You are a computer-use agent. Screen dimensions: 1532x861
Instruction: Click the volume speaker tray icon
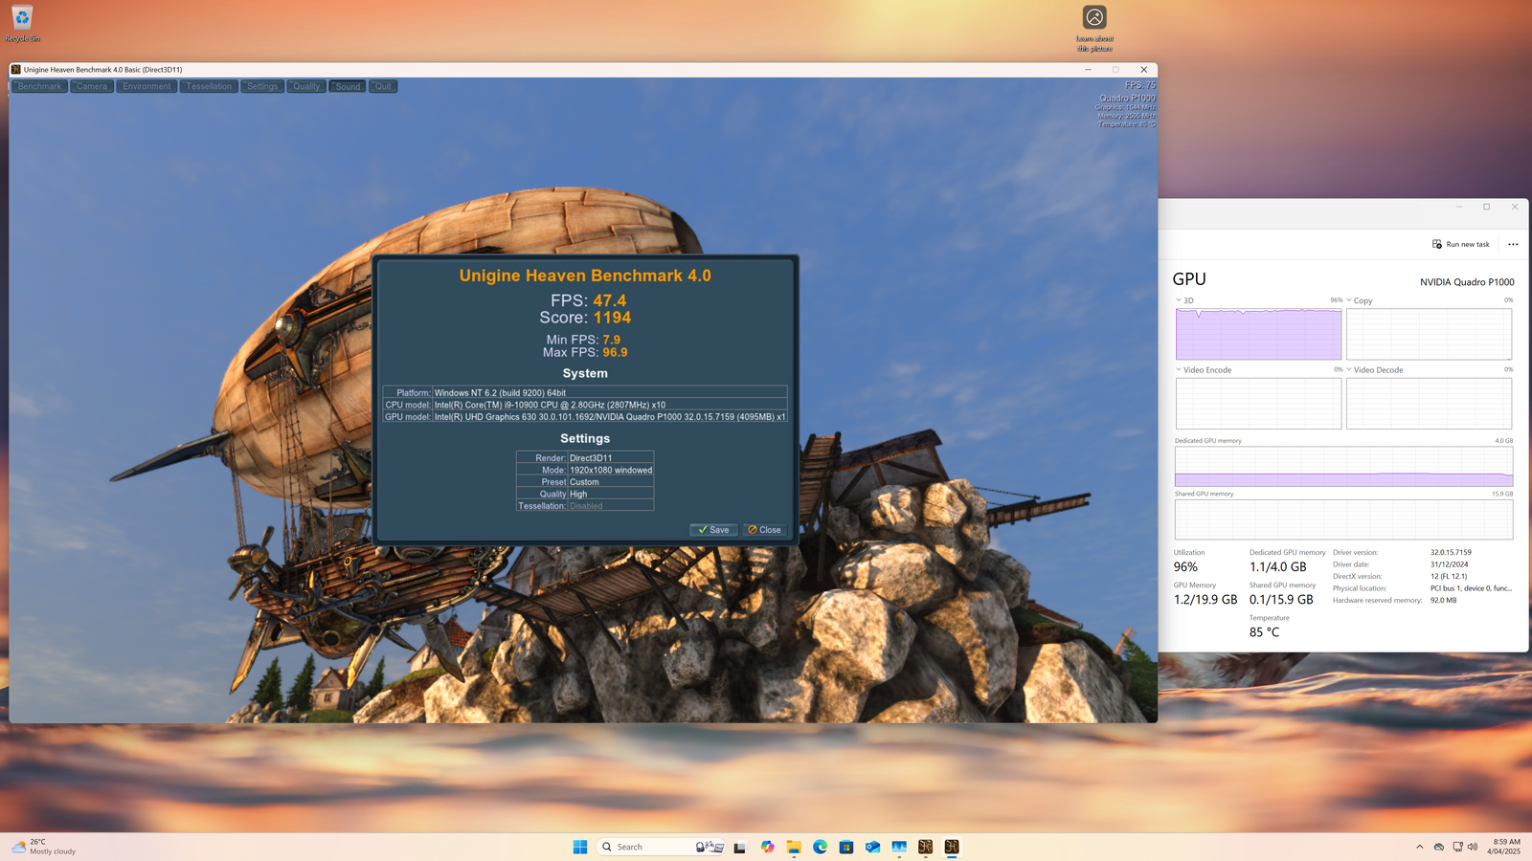point(1473,847)
